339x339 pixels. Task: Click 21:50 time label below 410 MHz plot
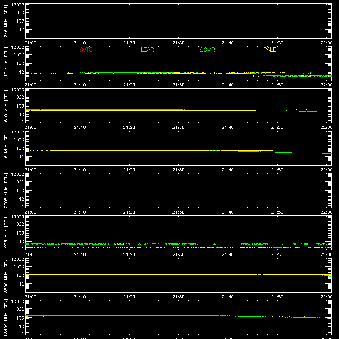pos(277,85)
